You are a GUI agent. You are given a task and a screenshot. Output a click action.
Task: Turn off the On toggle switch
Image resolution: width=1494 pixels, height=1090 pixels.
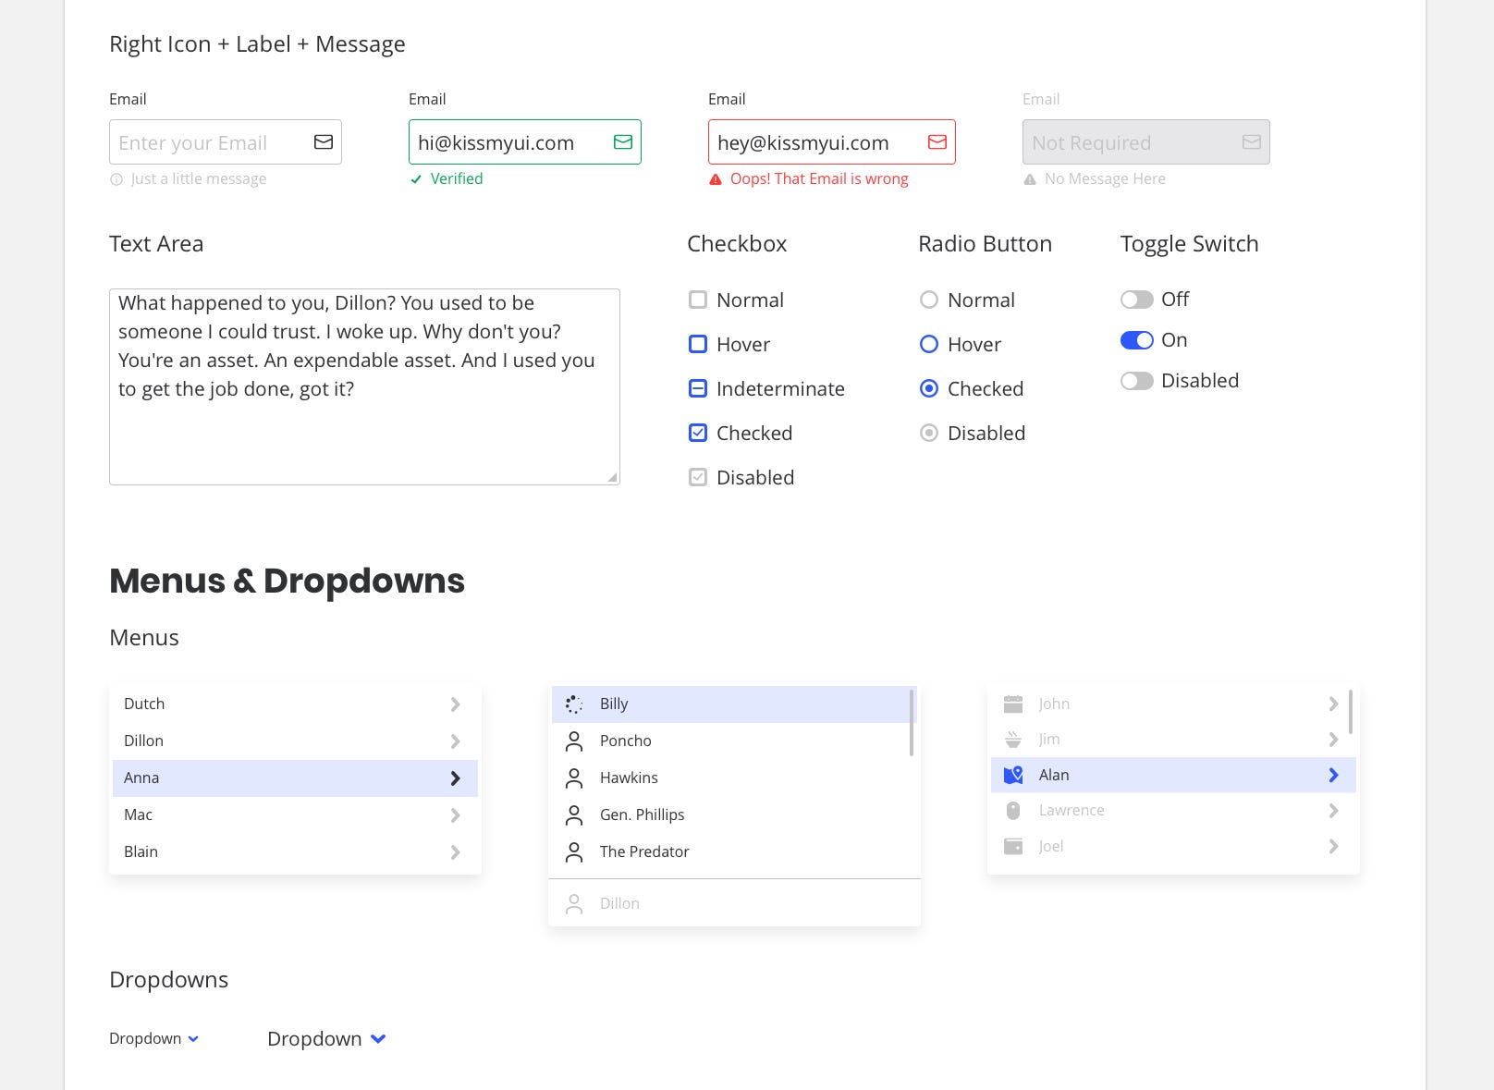pos(1137,340)
